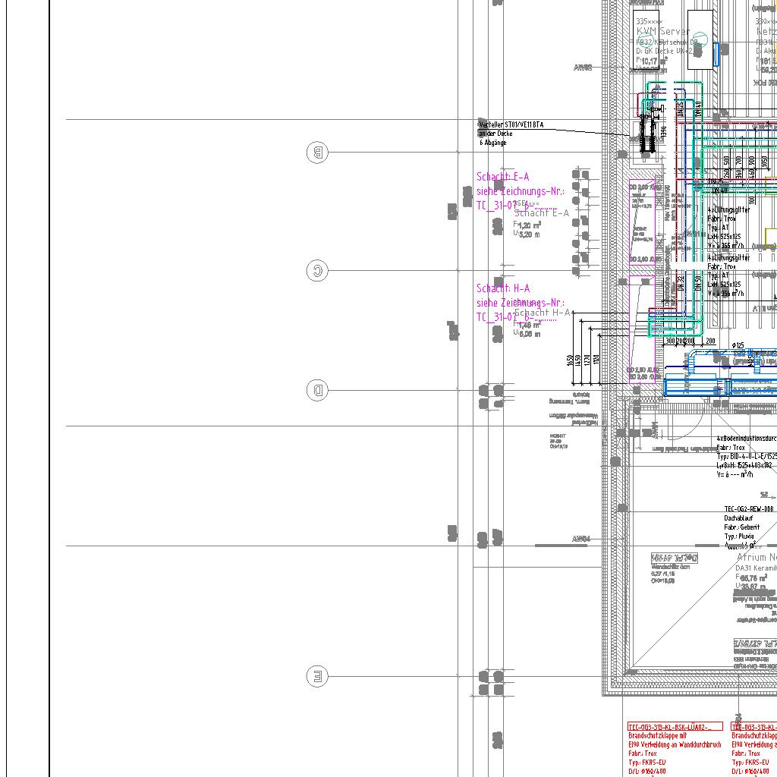The width and height of the screenshot is (777, 777).
Task: Select grid axis bubble D
Action: pos(317,390)
